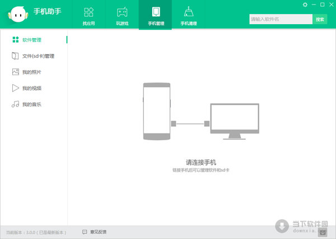
Task: Click the 软件管理 grid icon
Action: pyautogui.click(x=16, y=39)
